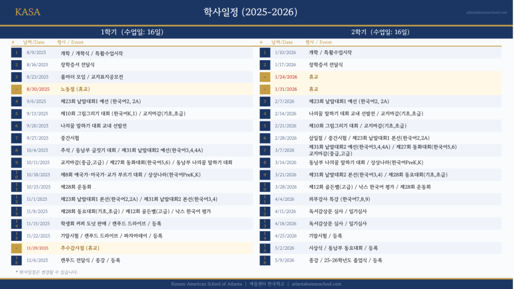Click the number 1 badge beside 1/10/2026

pos(265,53)
